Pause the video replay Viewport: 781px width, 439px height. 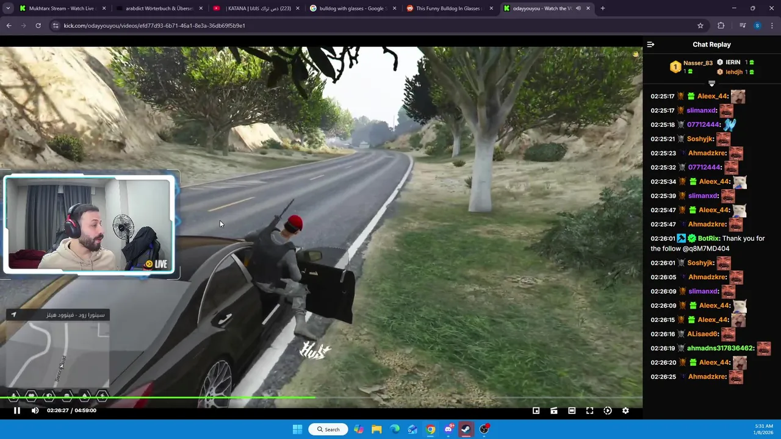[x=17, y=410]
